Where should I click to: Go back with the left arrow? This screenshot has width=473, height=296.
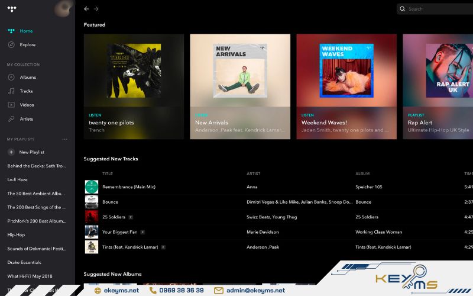[x=86, y=9]
